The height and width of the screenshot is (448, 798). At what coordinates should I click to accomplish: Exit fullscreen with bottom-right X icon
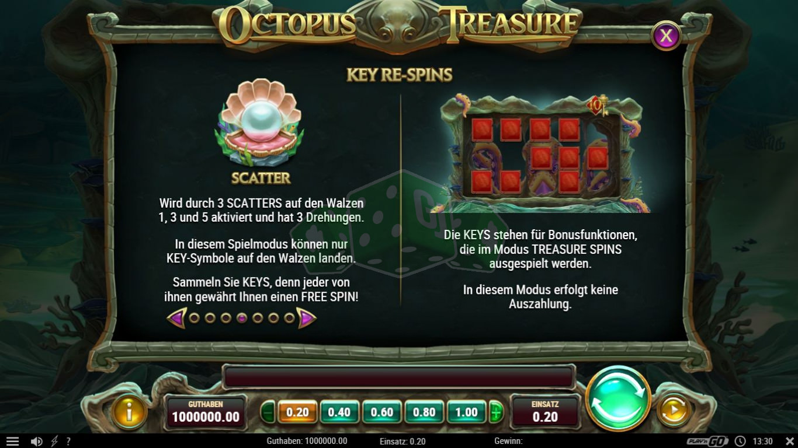tap(789, 441)
